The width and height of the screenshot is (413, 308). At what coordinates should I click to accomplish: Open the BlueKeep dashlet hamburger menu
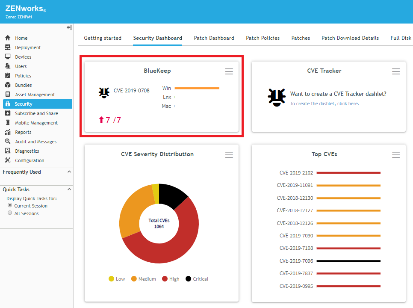coord(229,71)
